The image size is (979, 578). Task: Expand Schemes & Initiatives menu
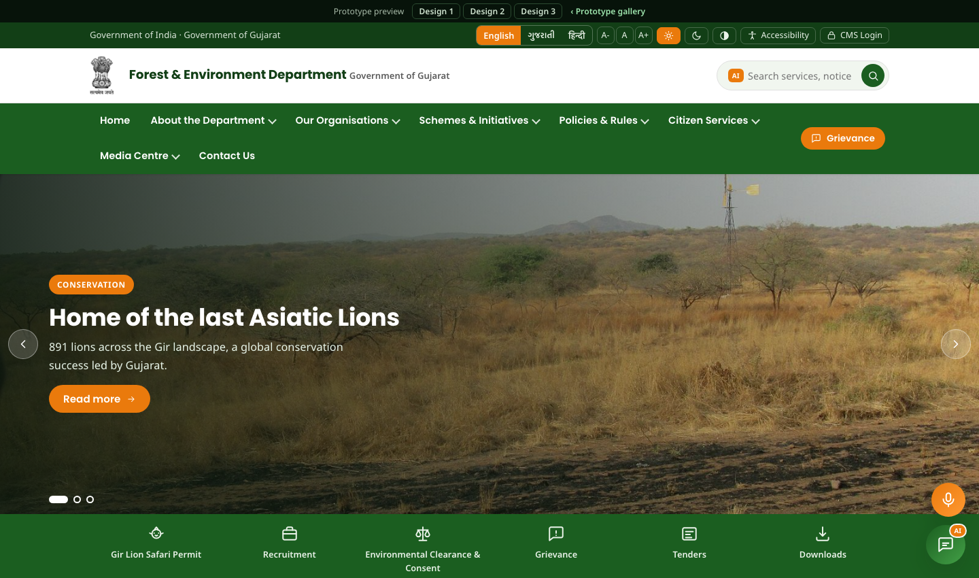tap(479, 120)
